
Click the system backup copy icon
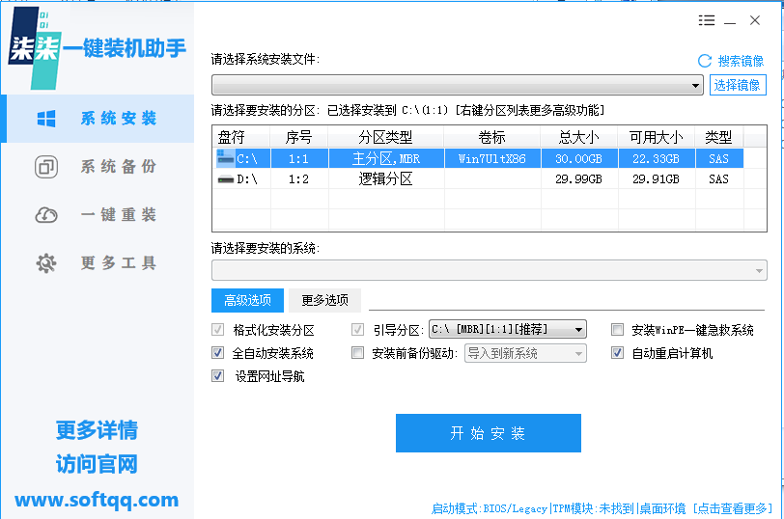tap(46, 167)
